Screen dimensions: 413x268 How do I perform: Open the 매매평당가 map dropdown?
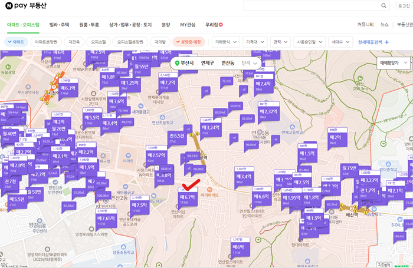coord(394,63)
